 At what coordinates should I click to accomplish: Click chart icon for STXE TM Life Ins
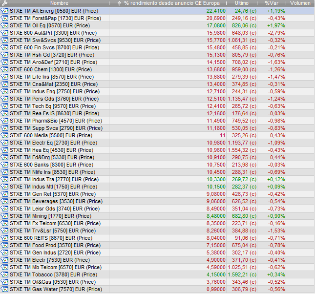tap(4, 77)
